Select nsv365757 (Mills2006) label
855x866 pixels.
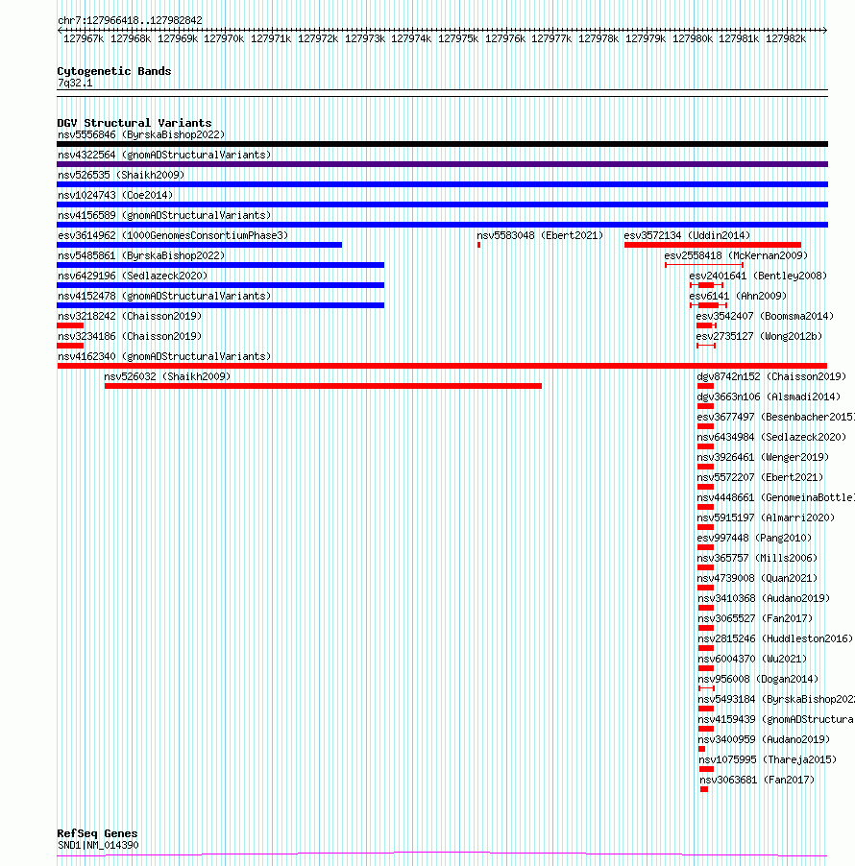tap(757, 559)
